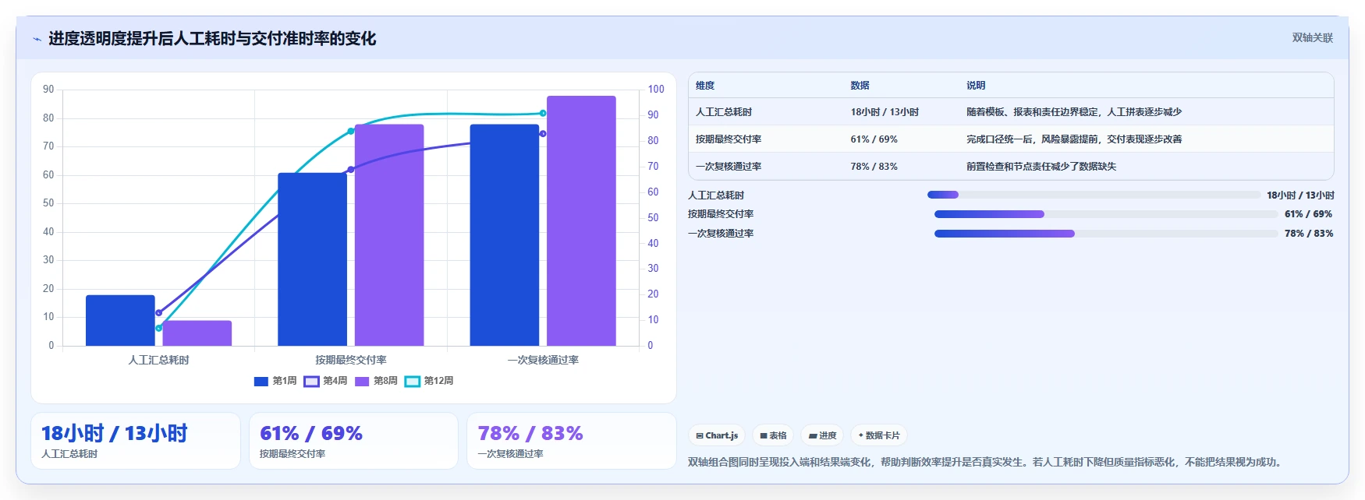Click the indigo 第4周 line point at 一次复核通过率
This screenshot has height=500, width=1365.
tap(543, 133)
